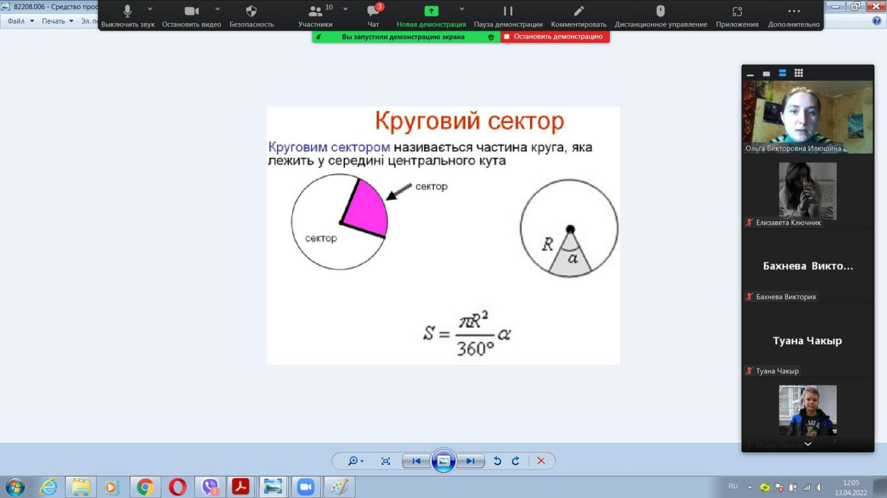Image resolution: width=887 pixels, height=498 pixels.
Task: Start the slide show in photo viewer
Action: [x=443, y=461]
